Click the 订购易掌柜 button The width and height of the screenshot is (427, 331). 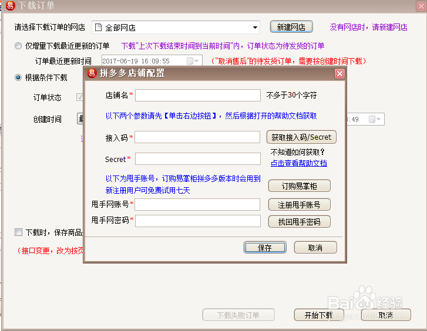pos(300,186)
